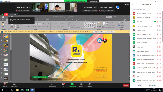Click the red Leave button
The height and width of the screenshot is (92, 163).
click(126, 85)
